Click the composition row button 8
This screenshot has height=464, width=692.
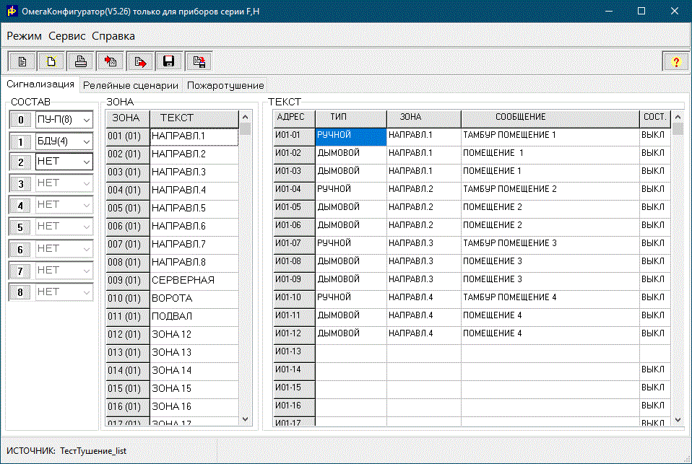click(x=20, y=292)
